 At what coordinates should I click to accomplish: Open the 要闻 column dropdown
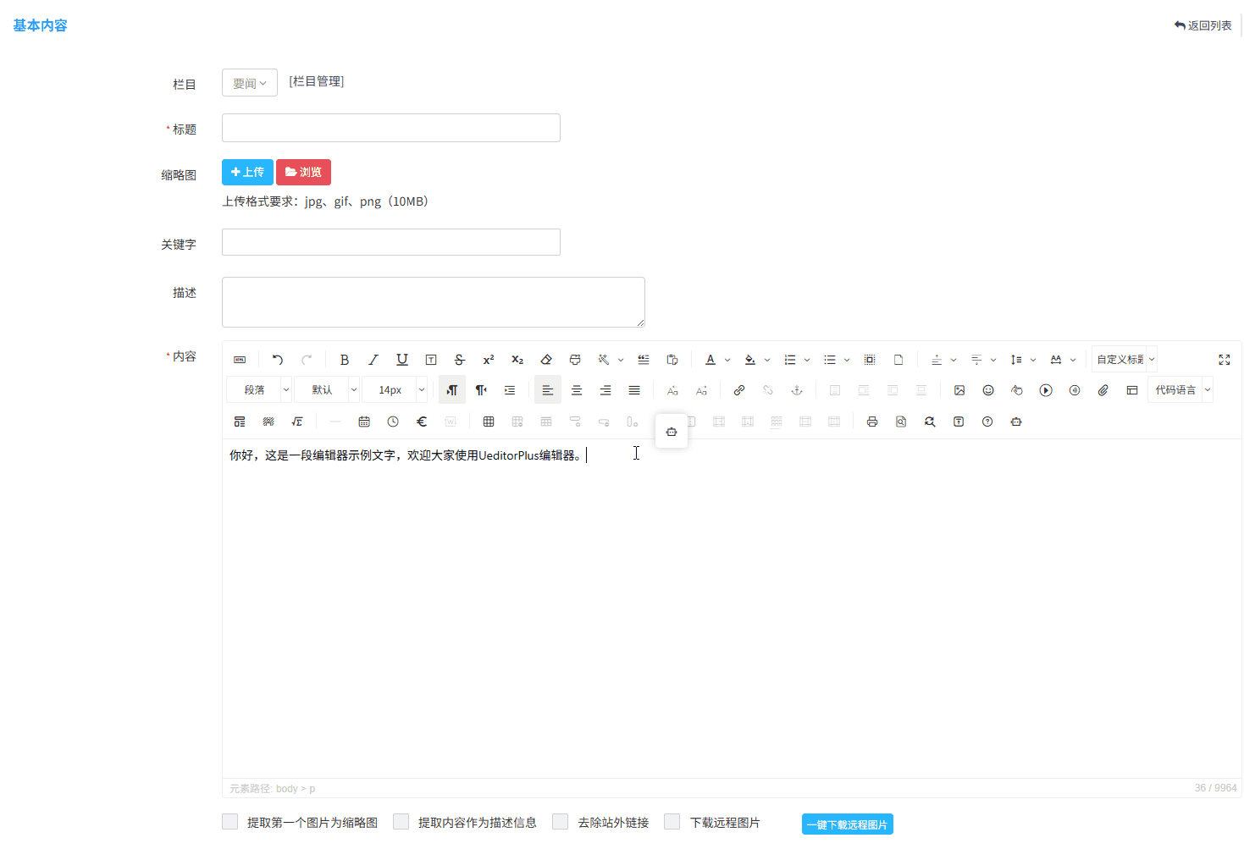(x=249, y=82)
